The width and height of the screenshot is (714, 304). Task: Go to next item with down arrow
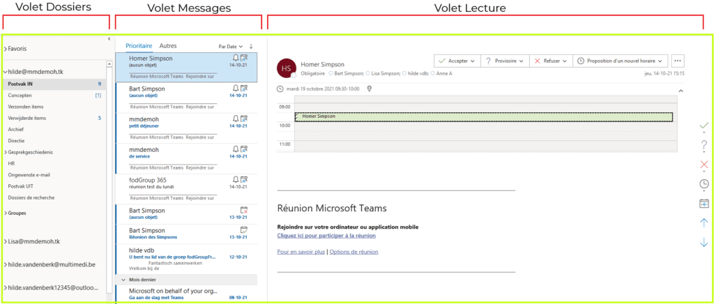pyautogui.click(x=704, y=243)
